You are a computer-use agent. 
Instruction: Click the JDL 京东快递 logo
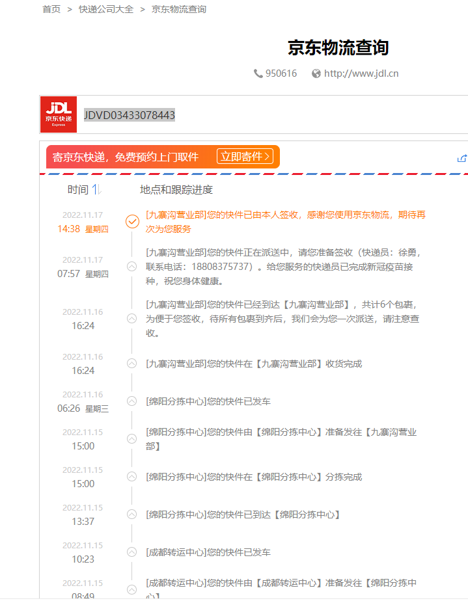pyautogui.click(x=59, y=114)
